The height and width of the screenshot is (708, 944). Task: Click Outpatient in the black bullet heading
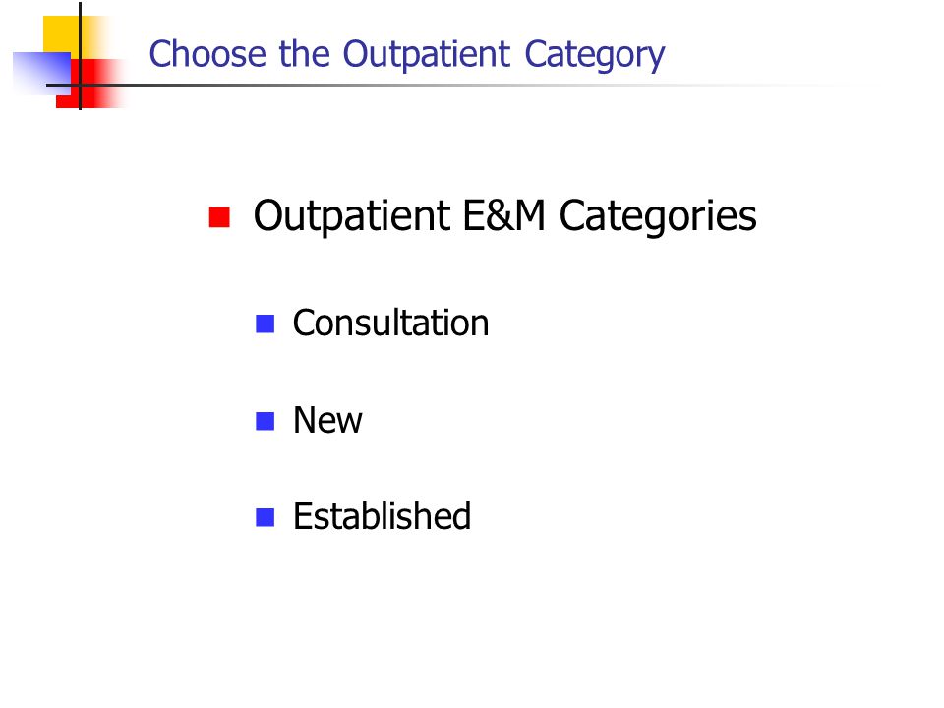click(x=352, y=216)
